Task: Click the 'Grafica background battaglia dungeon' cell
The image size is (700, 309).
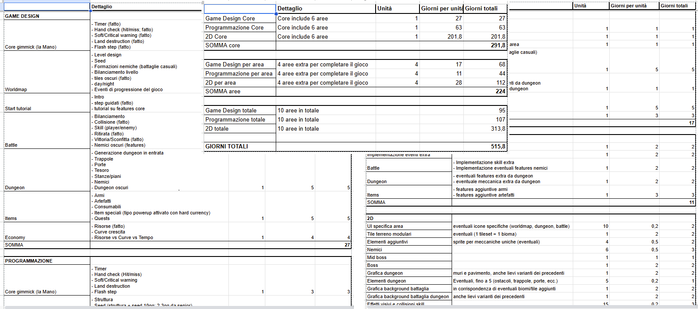Action: click(409, 296)
